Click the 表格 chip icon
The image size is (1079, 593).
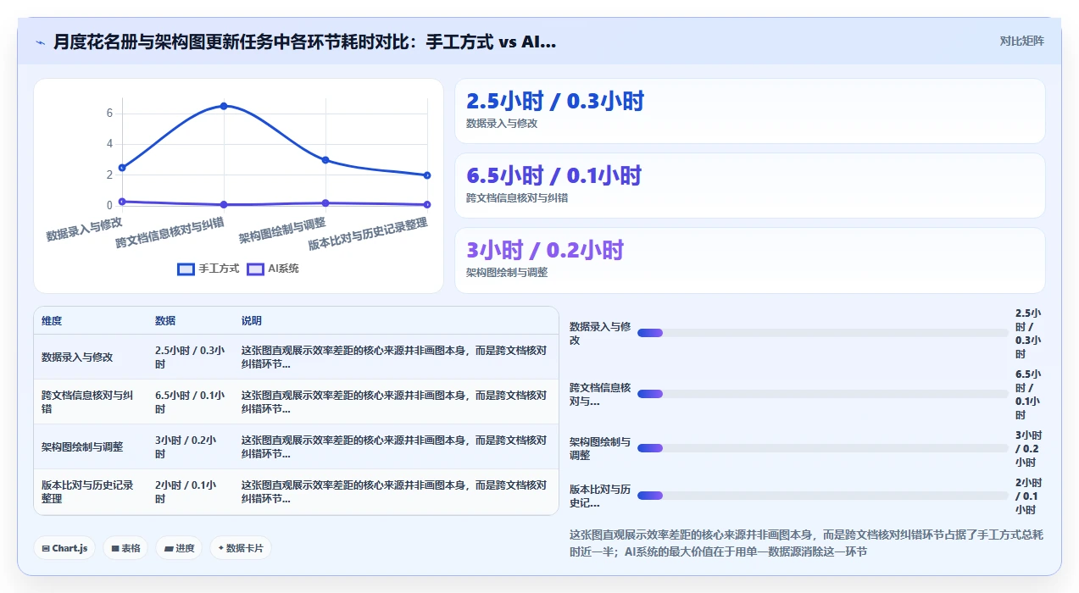tap(115, 549)
